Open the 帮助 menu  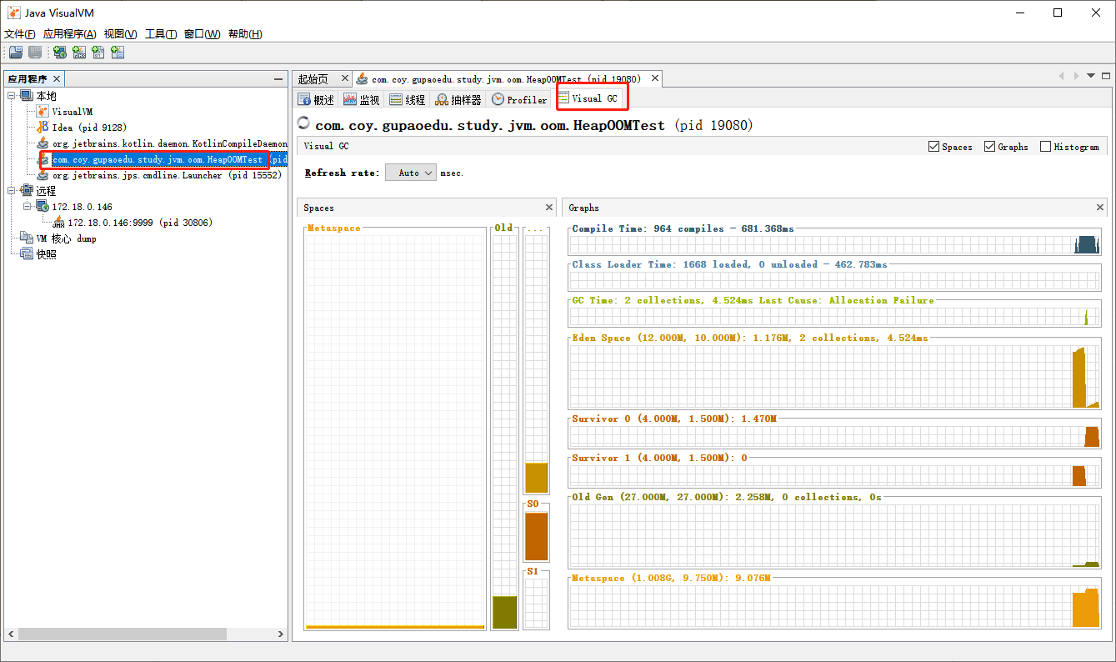(245, 34)
